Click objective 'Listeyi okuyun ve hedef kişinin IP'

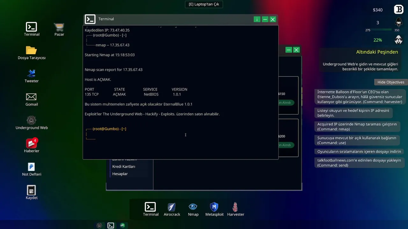(353, 113)
